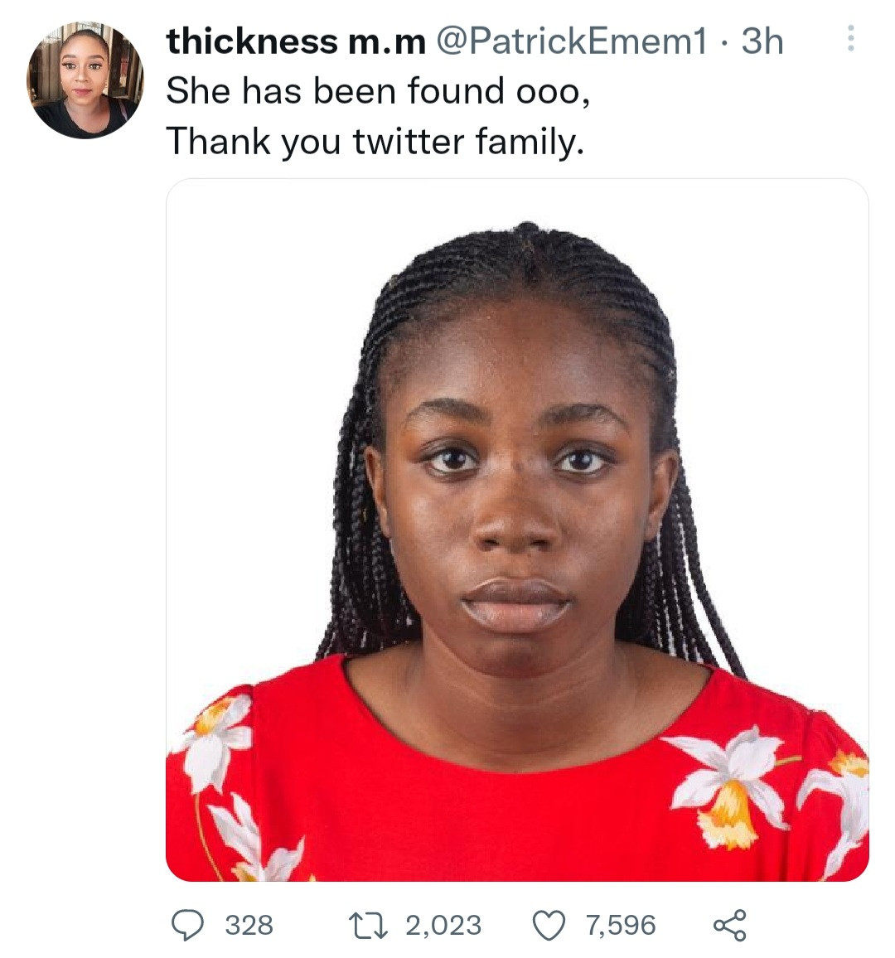This screenshot has height=958, width=895.
Task: Click the word 'Thank' in the tweet
Action: point(218,141)
